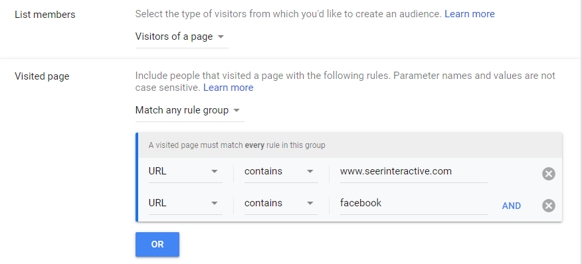The width and height of the screenshot is (582, 264).
Task: Click the List members section label
Action: pyautogui.click(x=45, y=15)
